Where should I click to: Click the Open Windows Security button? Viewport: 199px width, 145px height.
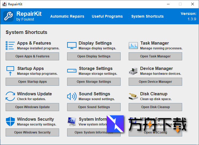[x=32, y=132]
